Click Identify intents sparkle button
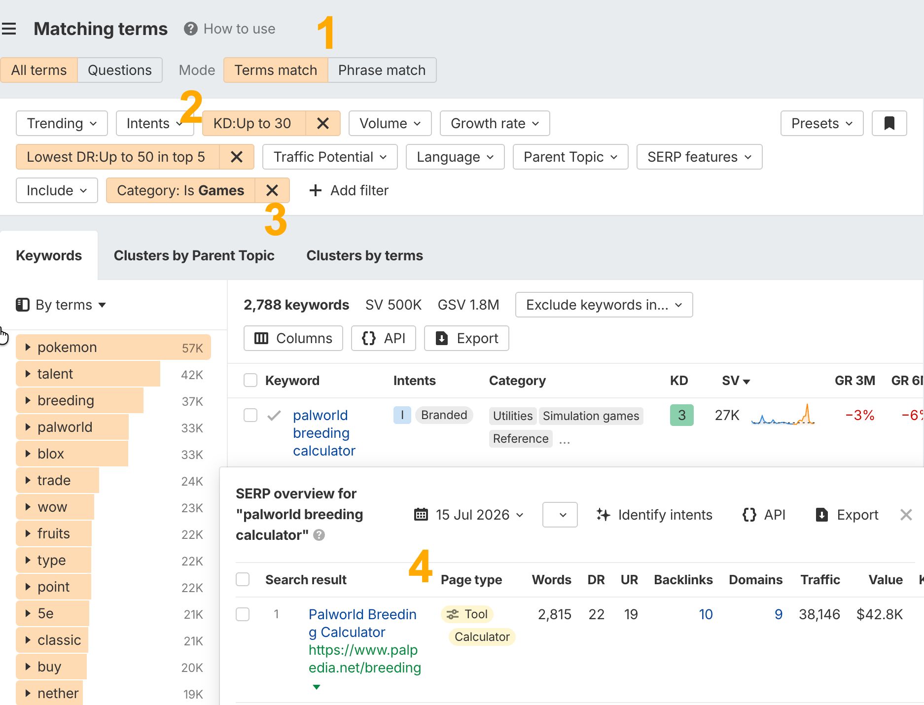924x705 pixels. click(x=654, y=515)
